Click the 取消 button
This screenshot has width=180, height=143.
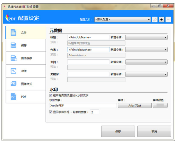tap(154, 131)
